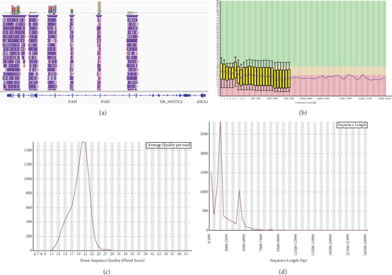Viewport: 392px width, 275px height.
Task: Select the tallest peak in quality curve
Action: click(x=84, y=142)
